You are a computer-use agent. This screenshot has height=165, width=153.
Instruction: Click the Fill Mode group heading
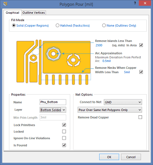(x=18, y=20)
